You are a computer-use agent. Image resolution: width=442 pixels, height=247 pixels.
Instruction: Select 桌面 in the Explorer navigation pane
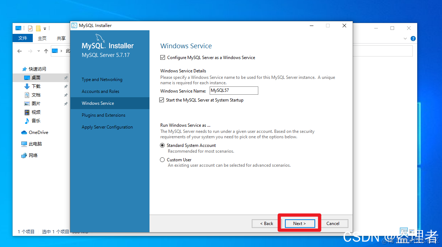point(40,78)
